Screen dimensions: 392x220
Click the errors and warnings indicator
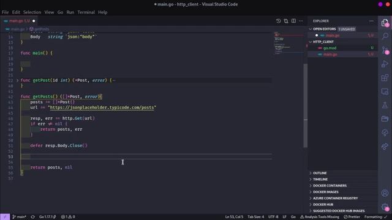click(x=68, y=217)
